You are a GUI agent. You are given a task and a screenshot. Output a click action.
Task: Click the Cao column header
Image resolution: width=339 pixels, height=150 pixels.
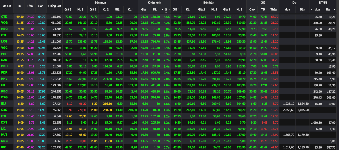click(252, 9)
